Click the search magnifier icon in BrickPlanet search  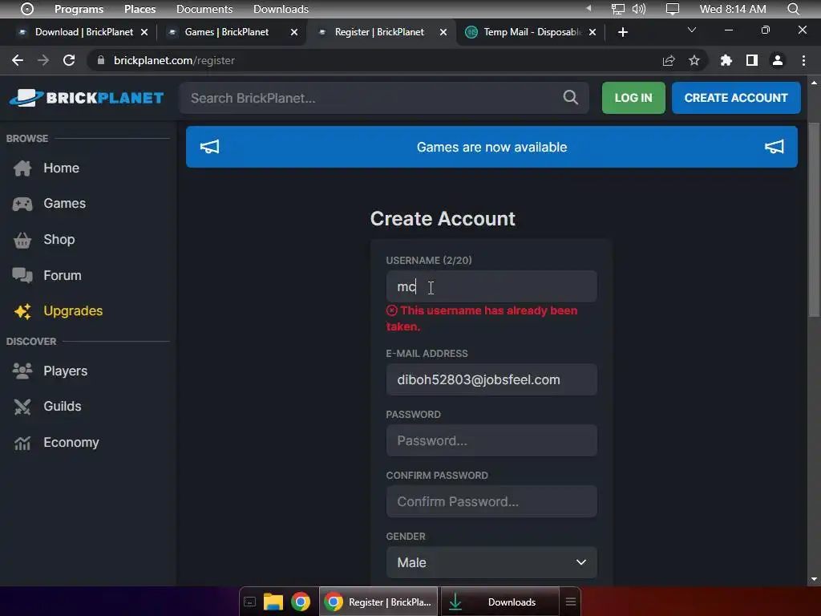[x=570, y=97]
